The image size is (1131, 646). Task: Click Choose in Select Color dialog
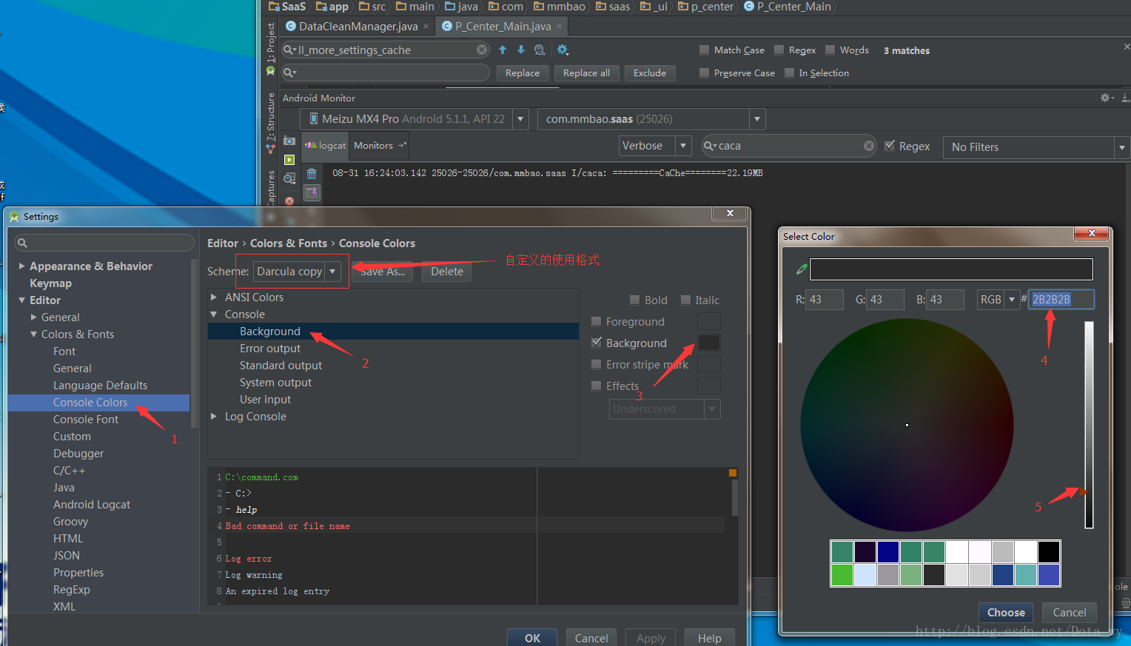point(1006,612)
